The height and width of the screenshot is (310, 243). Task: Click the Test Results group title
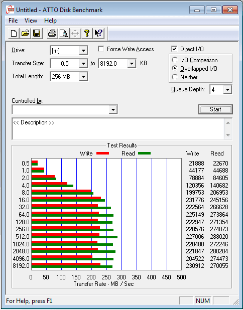(122, 145)
